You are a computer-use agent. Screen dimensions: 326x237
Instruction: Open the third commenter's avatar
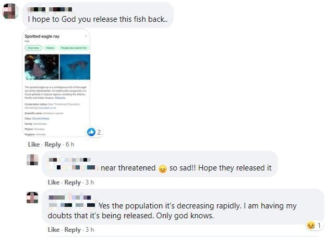[x=32, y=197]
